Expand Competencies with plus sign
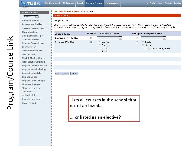Image resolution: width=195 pixels, height=146 pixels. click(x=43, y=36)
